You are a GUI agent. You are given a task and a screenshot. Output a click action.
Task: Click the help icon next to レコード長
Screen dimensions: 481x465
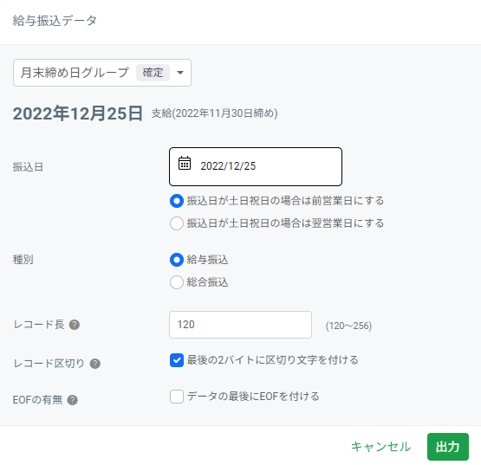click(x=75, y=325)
